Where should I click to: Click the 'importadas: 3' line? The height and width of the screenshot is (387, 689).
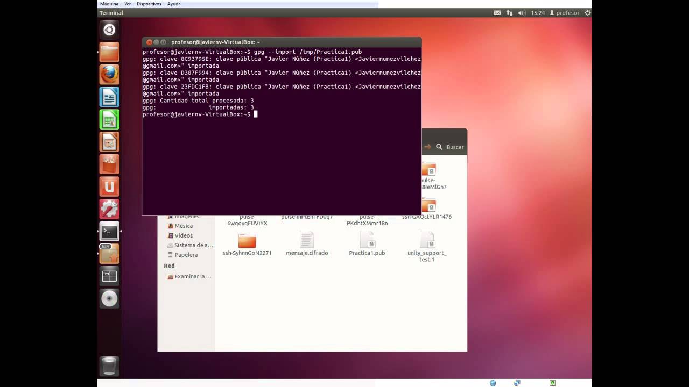tap(198, 107)
